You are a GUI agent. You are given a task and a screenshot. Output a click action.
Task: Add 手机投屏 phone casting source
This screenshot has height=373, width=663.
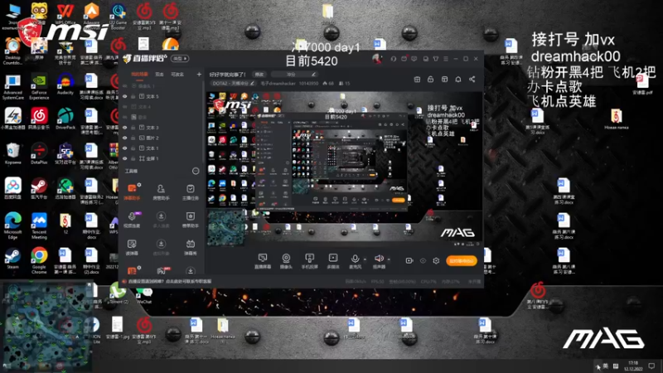309,260
